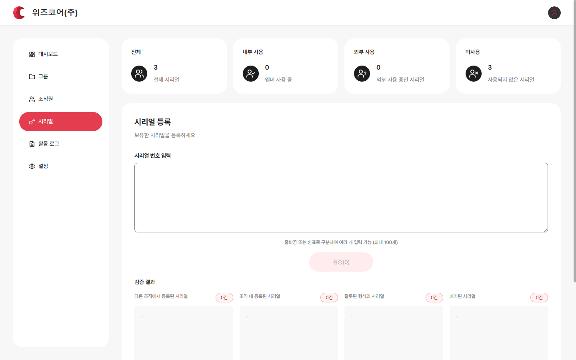Click the 줄바꿈 또는 쉼표 hint text
576x360 pixels.
click(x=341, y=242)
